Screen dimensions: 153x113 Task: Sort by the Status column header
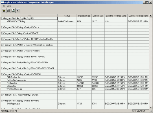(x=67, y=16)
